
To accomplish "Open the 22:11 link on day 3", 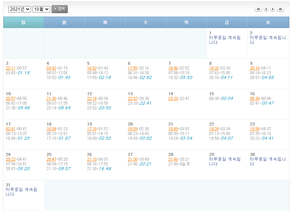I will click(10, 68).
